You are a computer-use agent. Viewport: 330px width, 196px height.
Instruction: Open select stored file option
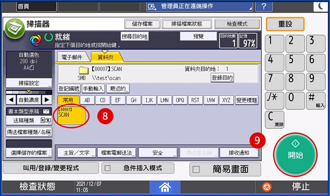coord(29,153)
